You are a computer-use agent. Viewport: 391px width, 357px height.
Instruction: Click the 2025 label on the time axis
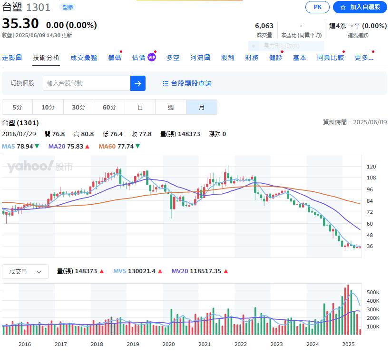tap(348, 344)
